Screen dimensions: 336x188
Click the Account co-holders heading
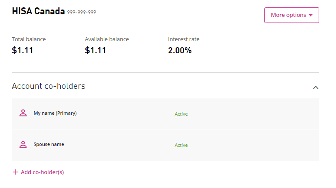point(49,86)
